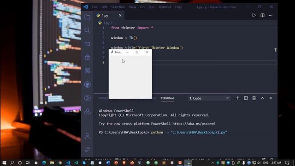Screen dimensions: 295x166
Task: Click the 1.py breadcrumb above editor
Action: [x=106, y=23]
